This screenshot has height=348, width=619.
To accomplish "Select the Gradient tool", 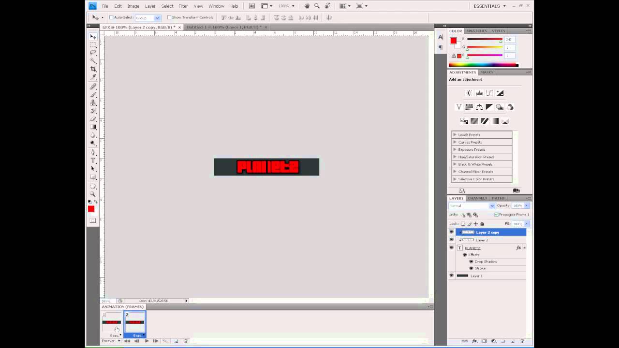I will (x=93, y=127).
